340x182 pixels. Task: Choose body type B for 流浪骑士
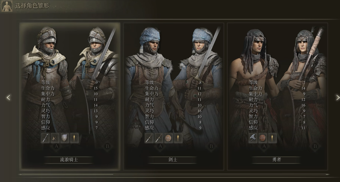(107, 146)
